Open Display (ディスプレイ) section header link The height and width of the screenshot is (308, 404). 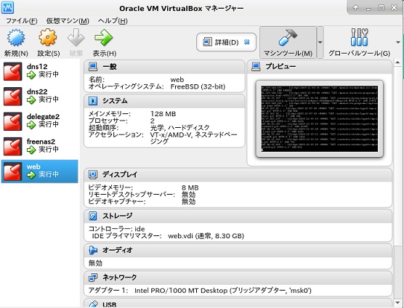pyautogui.click(x=120, y=174)
